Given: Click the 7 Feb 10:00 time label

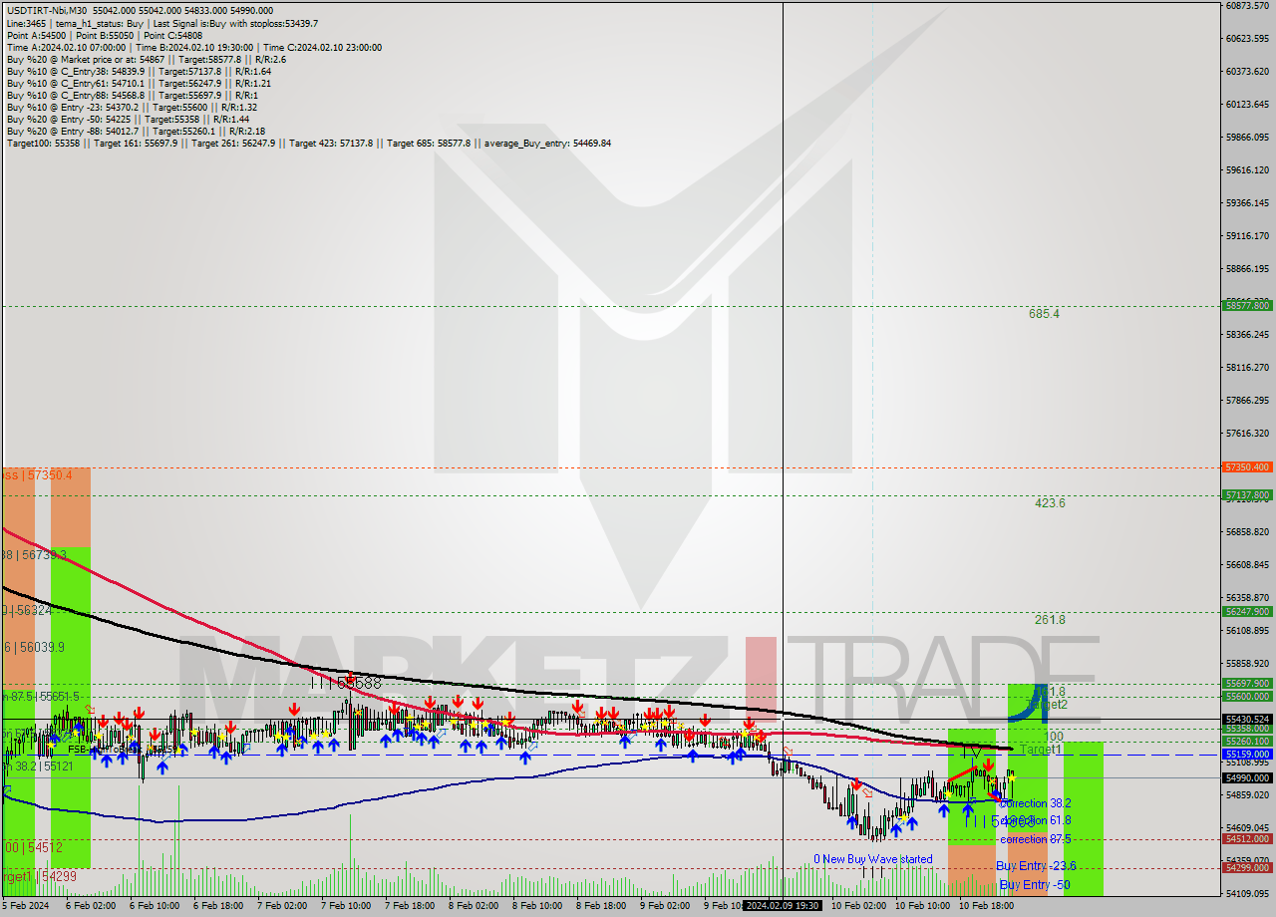Looking at the screenshot, I should coord(346,906).
